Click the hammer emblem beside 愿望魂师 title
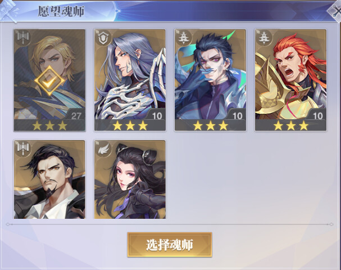The height and width of the screenshot is (270, 341). click(8, 11)
